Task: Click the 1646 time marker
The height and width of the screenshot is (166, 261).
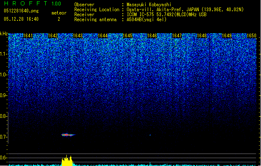Action: 152,36
